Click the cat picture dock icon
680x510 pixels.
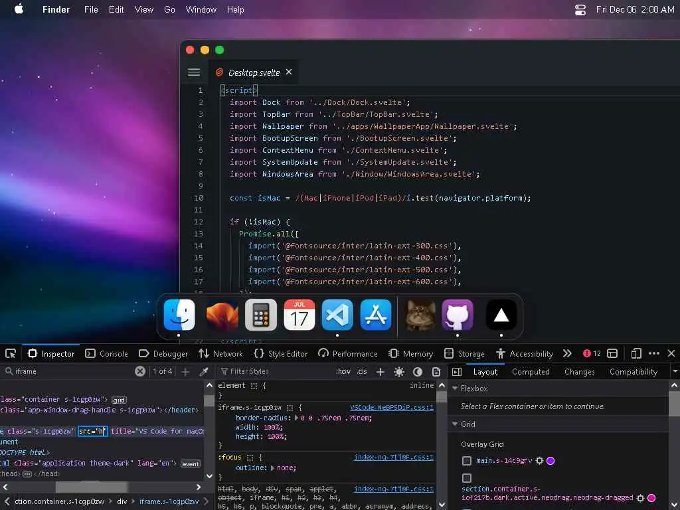tap(420, 315)
